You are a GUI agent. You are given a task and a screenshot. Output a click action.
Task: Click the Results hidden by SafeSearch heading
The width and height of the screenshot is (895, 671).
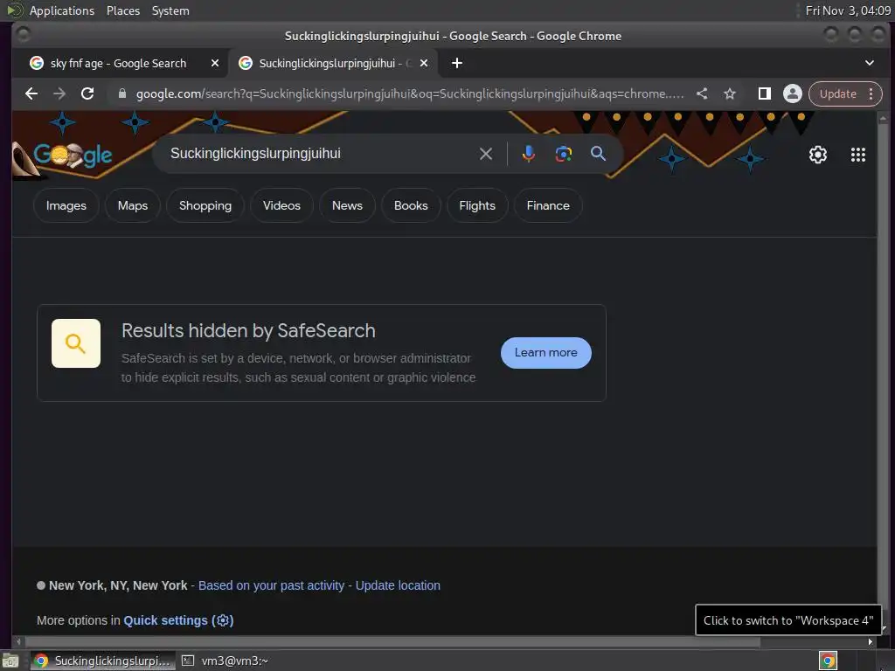pyautogui.click(x=248, y=330)
